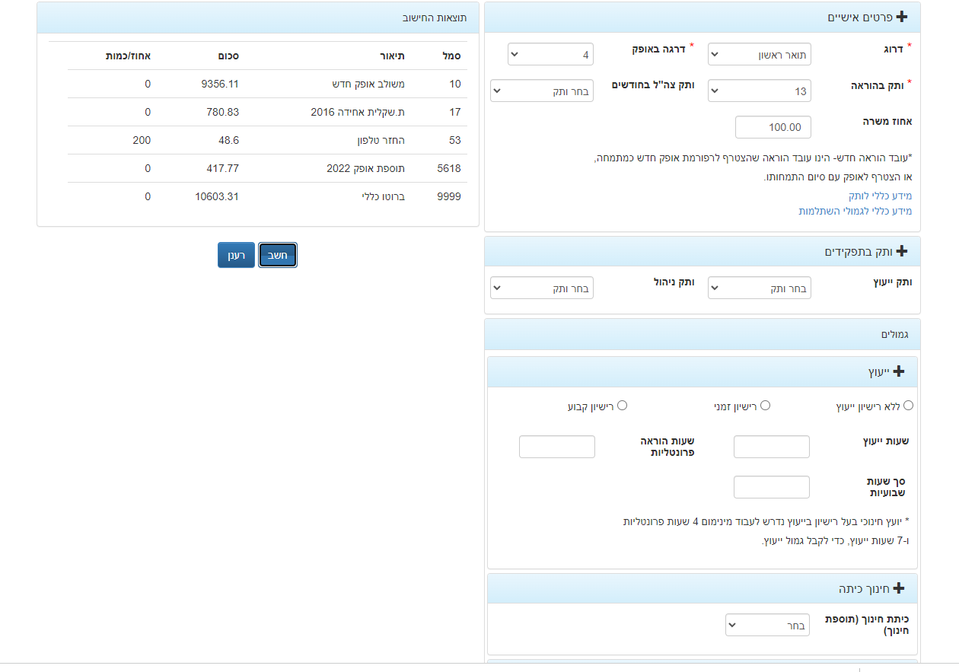The image size is (959, 672).
Task: Select the רישיון זמני radio button
Action: pyautogui.click(x=766, y=406)
